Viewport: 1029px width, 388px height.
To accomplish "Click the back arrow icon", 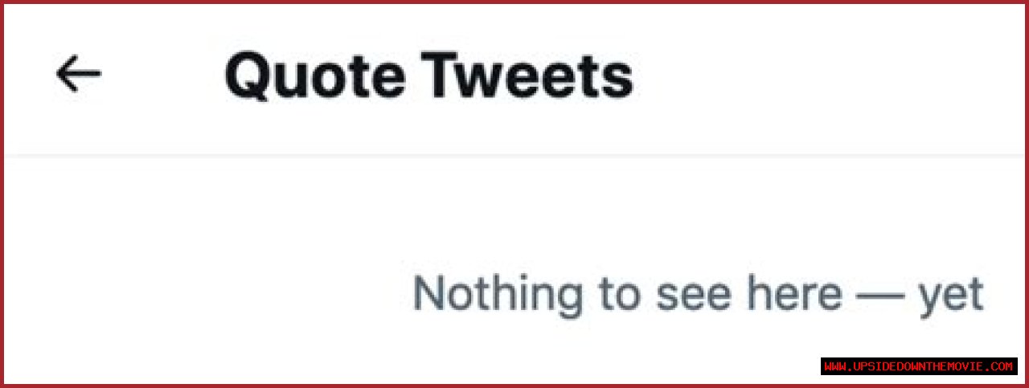I will click(x=79, y=74).
